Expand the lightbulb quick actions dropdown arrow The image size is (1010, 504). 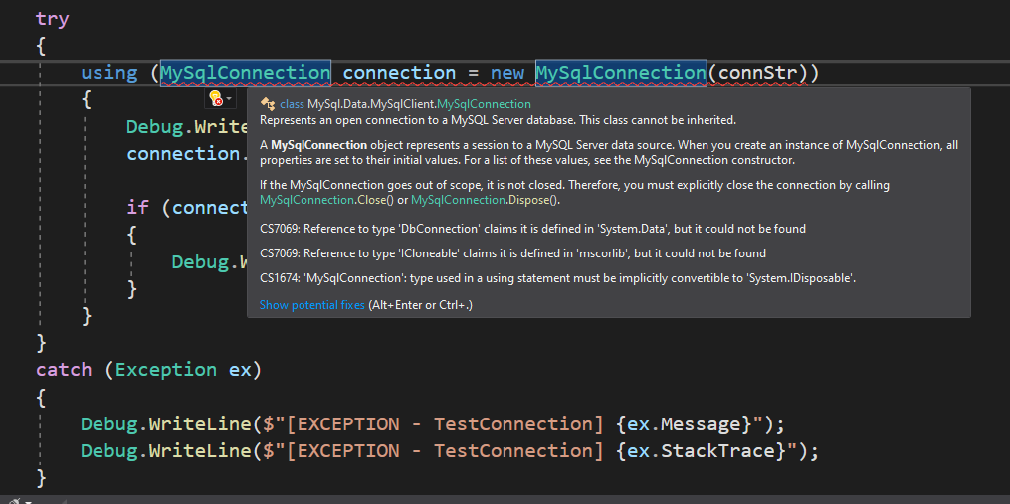coord(229,98)
